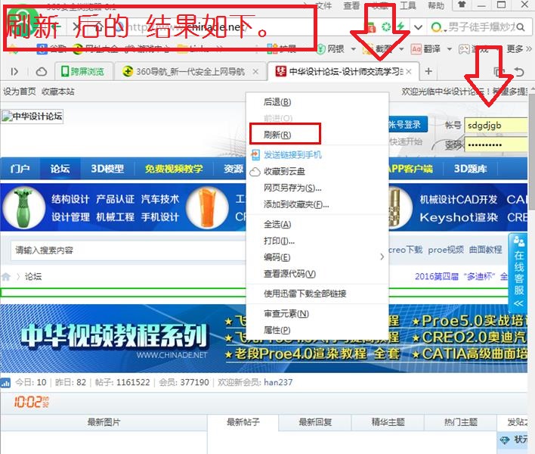Click the 产品认证 category link

pos(116,199)
